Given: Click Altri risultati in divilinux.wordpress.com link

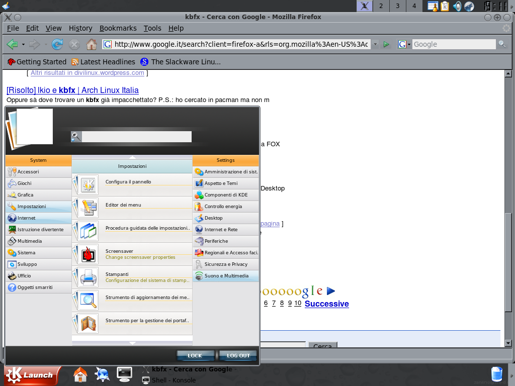Looking at the screenshot, I should point(88,73).
